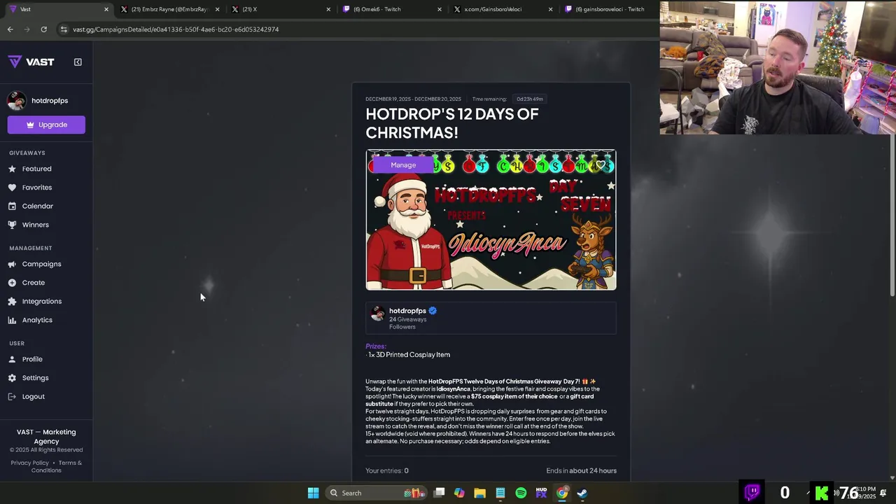The height and width of the screenshot is (504, 896).
Task: Click the Analytics bar chart icon
Action: click(12, 320)
